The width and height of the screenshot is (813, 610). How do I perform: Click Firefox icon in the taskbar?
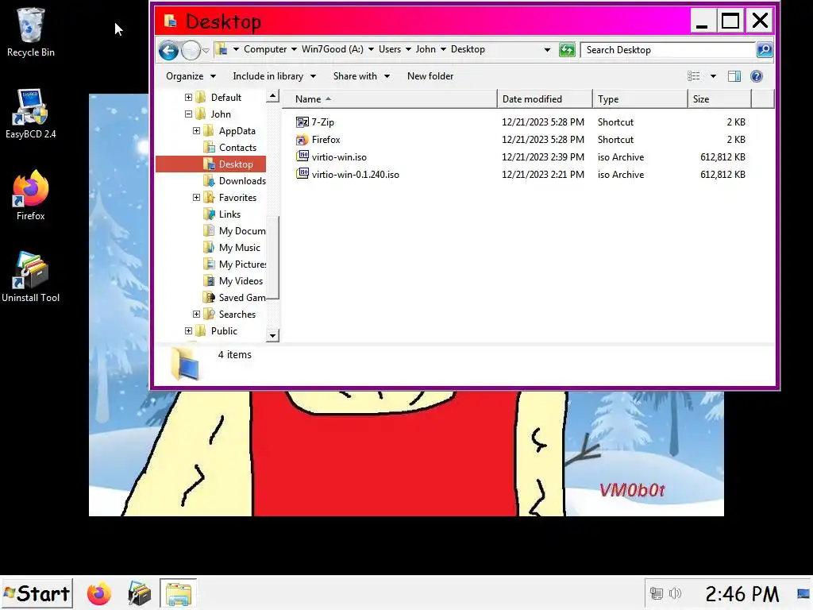tap(99, 593)
